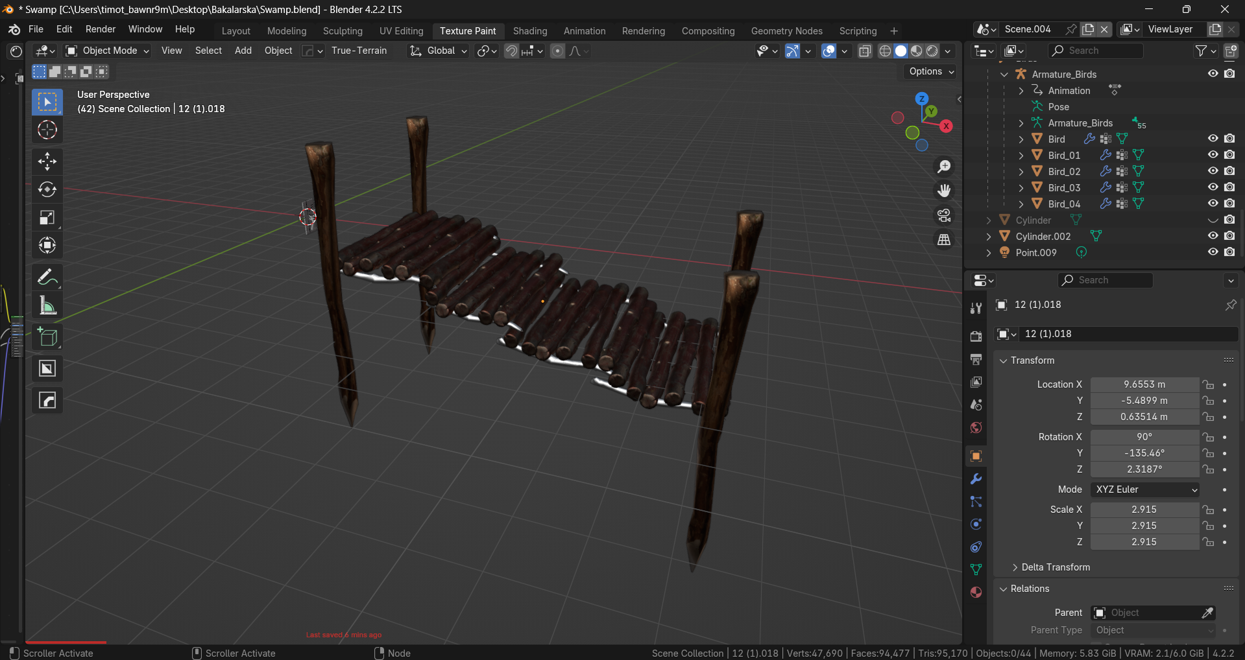Click the True-Terrain header button

(359, 51)
